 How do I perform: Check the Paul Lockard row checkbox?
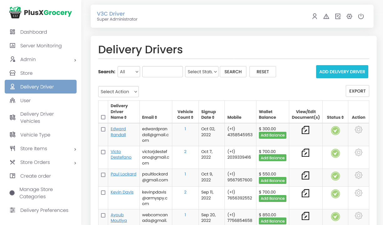(x=103, y=175)
